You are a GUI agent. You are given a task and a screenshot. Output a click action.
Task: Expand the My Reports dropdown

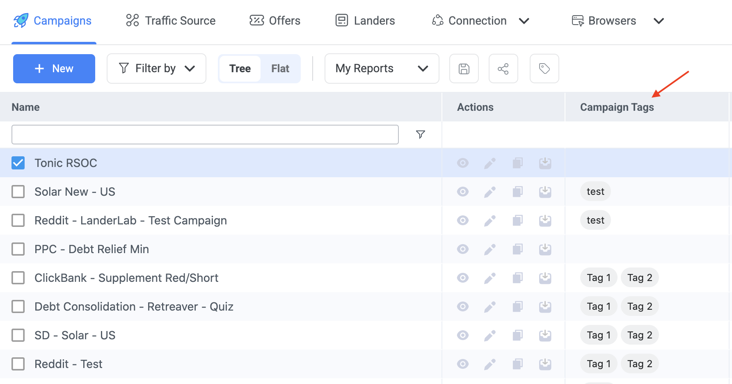(x=382, y=69)
